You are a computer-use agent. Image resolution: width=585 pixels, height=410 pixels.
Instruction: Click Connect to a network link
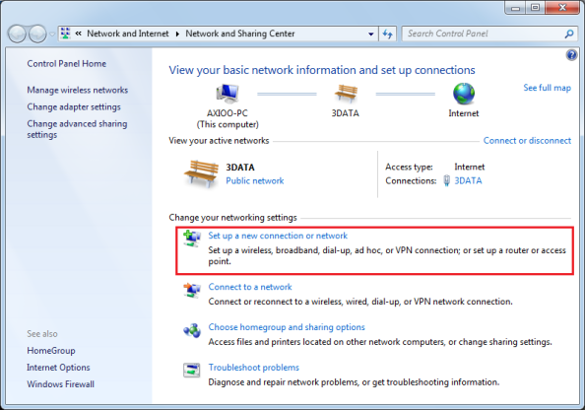250,287
